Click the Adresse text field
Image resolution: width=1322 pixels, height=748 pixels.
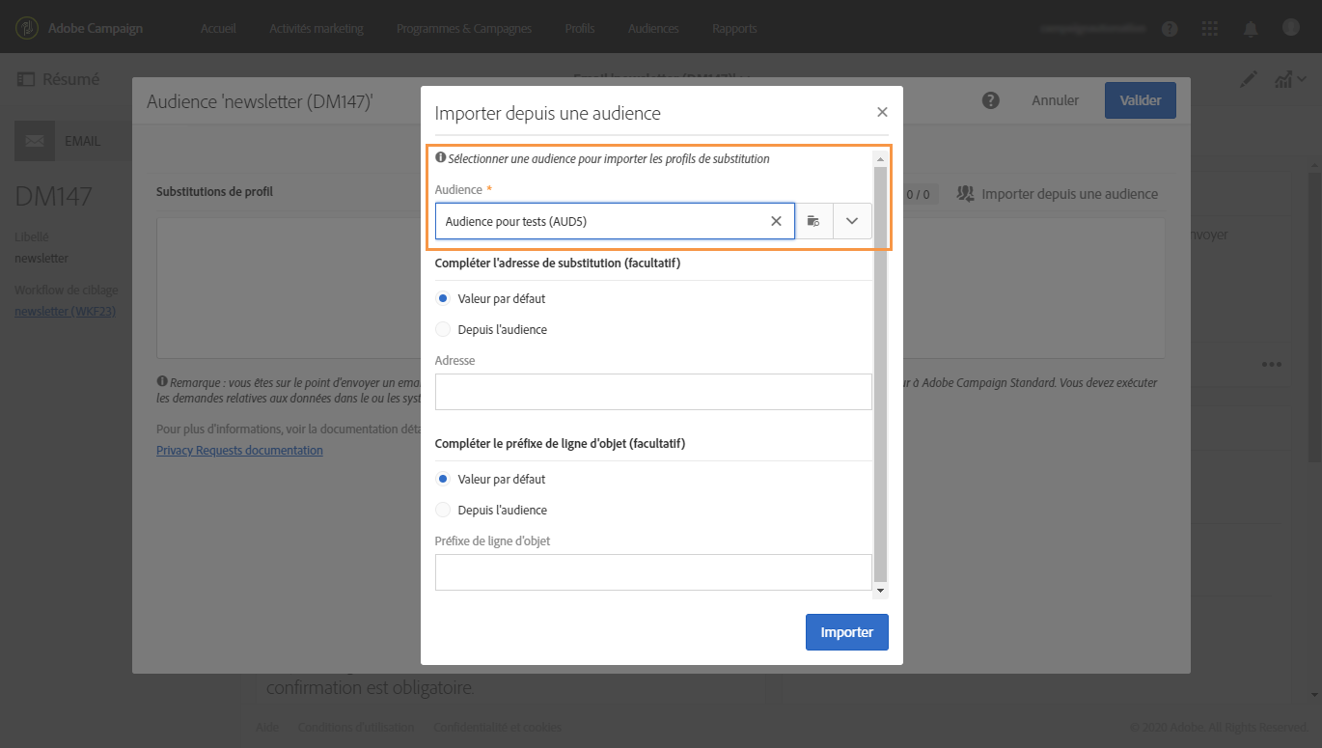(x=653, y=392)
